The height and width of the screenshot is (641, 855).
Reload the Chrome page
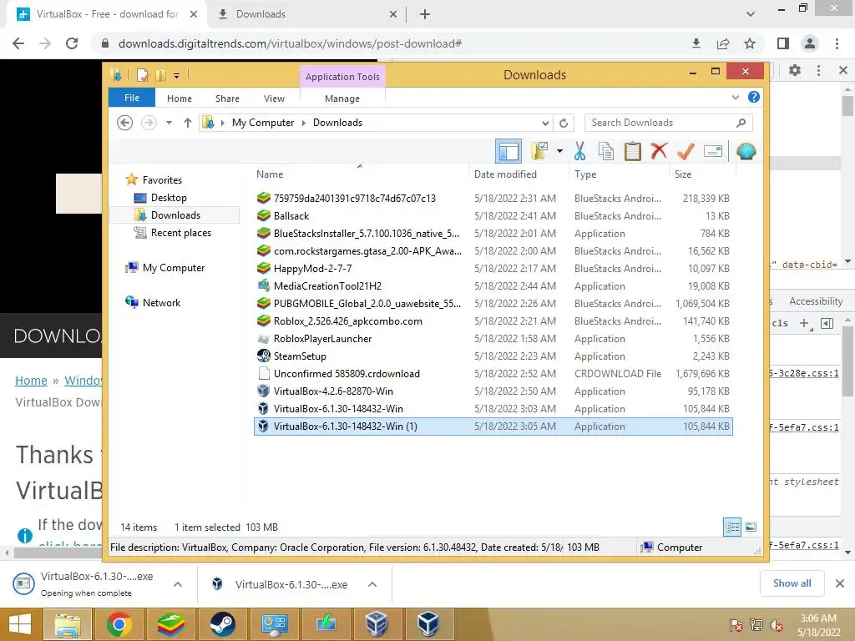click(x=72, y=43)
